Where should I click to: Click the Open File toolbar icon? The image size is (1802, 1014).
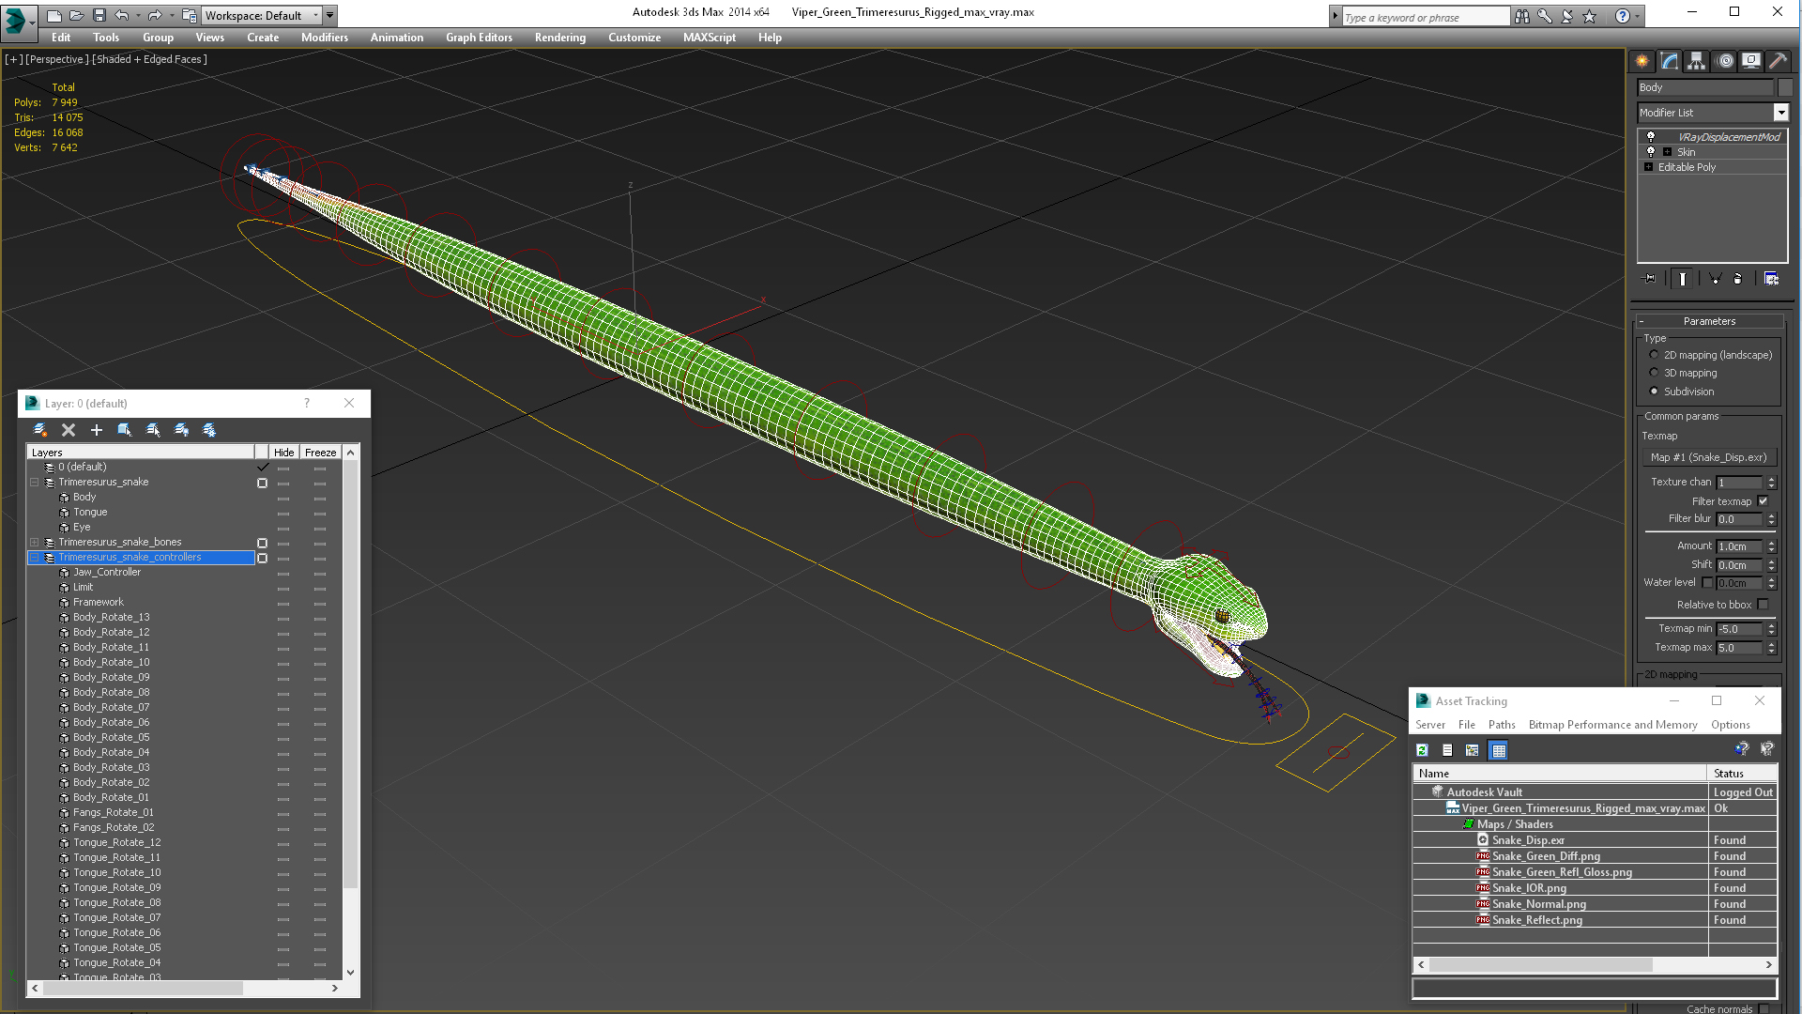tap(76, 15)
